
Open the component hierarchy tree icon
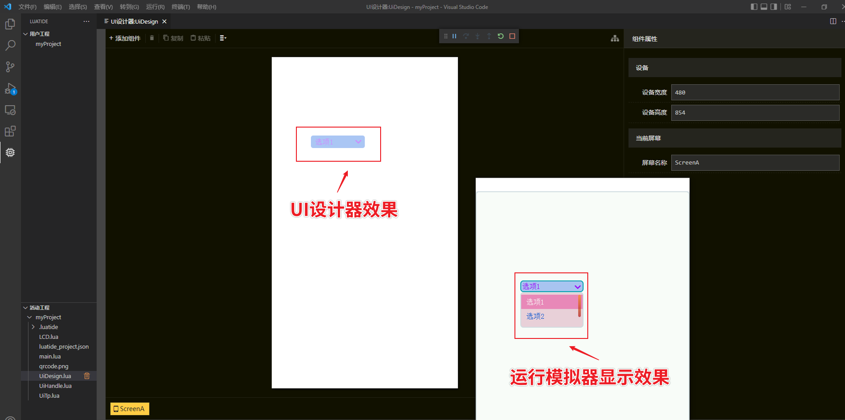point(615,38)
